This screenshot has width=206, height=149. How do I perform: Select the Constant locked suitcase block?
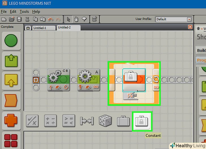coord(141,121)
